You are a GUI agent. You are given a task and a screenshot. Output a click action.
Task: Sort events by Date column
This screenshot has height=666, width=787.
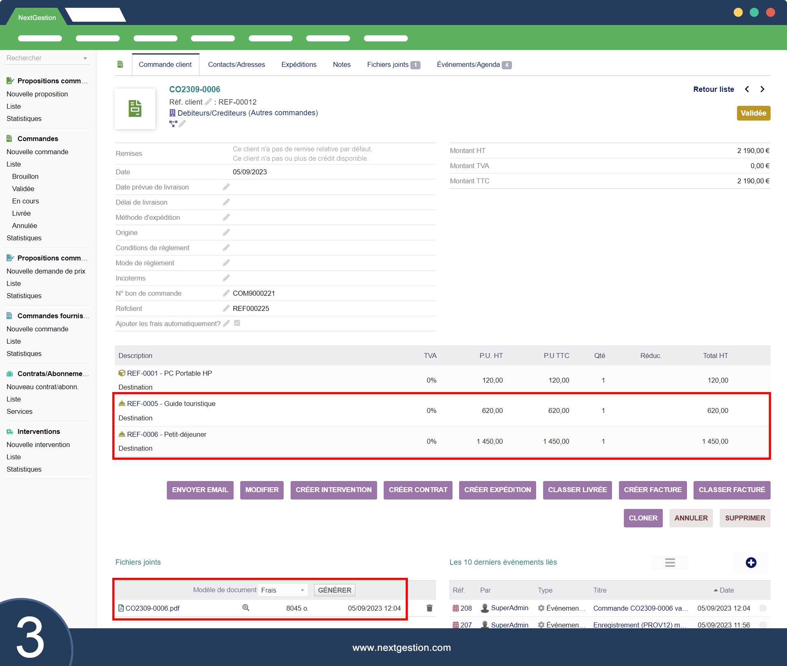pos(726,590)
